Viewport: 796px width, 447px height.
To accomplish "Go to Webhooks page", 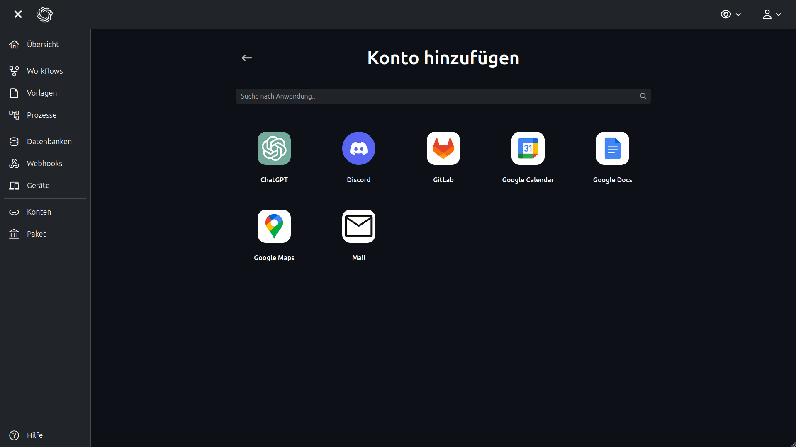I will (44, 163).
